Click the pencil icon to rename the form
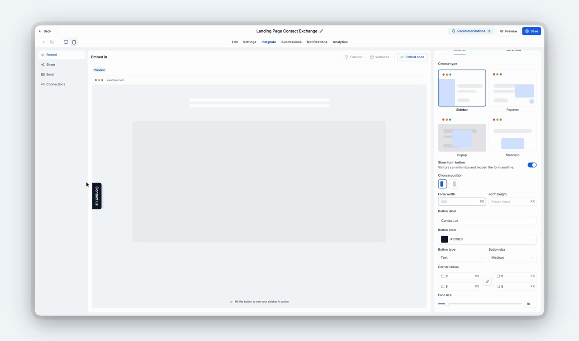579x341 pixels. [x=321, y=31]
